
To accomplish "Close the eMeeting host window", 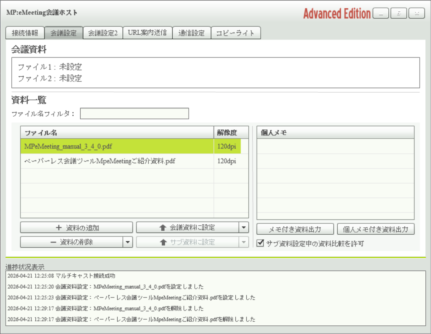I will pos(416,13).
